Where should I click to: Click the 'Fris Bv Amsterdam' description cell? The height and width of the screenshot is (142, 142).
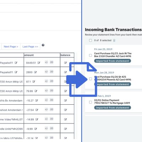pos(11,100)
